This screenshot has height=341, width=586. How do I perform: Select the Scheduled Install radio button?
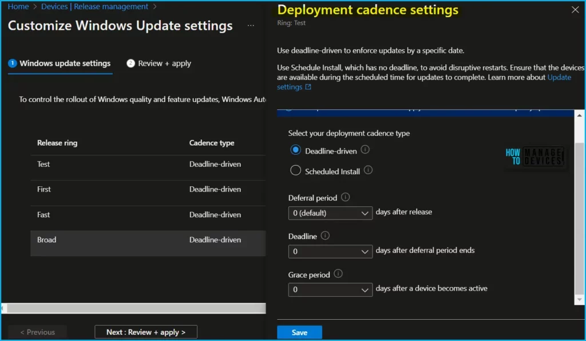click(295, 171)
